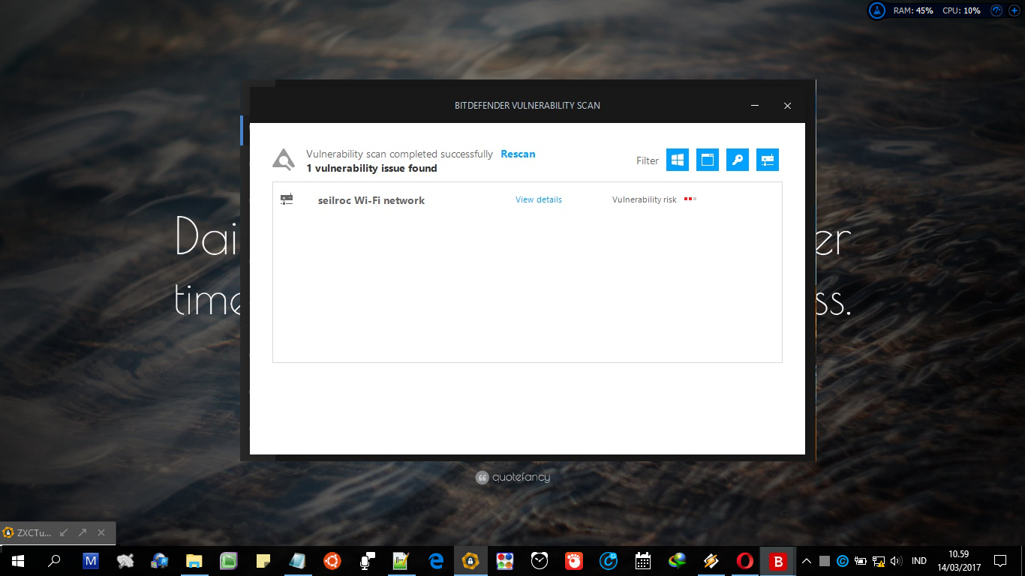
Task: Show hidden system tray icons
Action: pos(807,560)
